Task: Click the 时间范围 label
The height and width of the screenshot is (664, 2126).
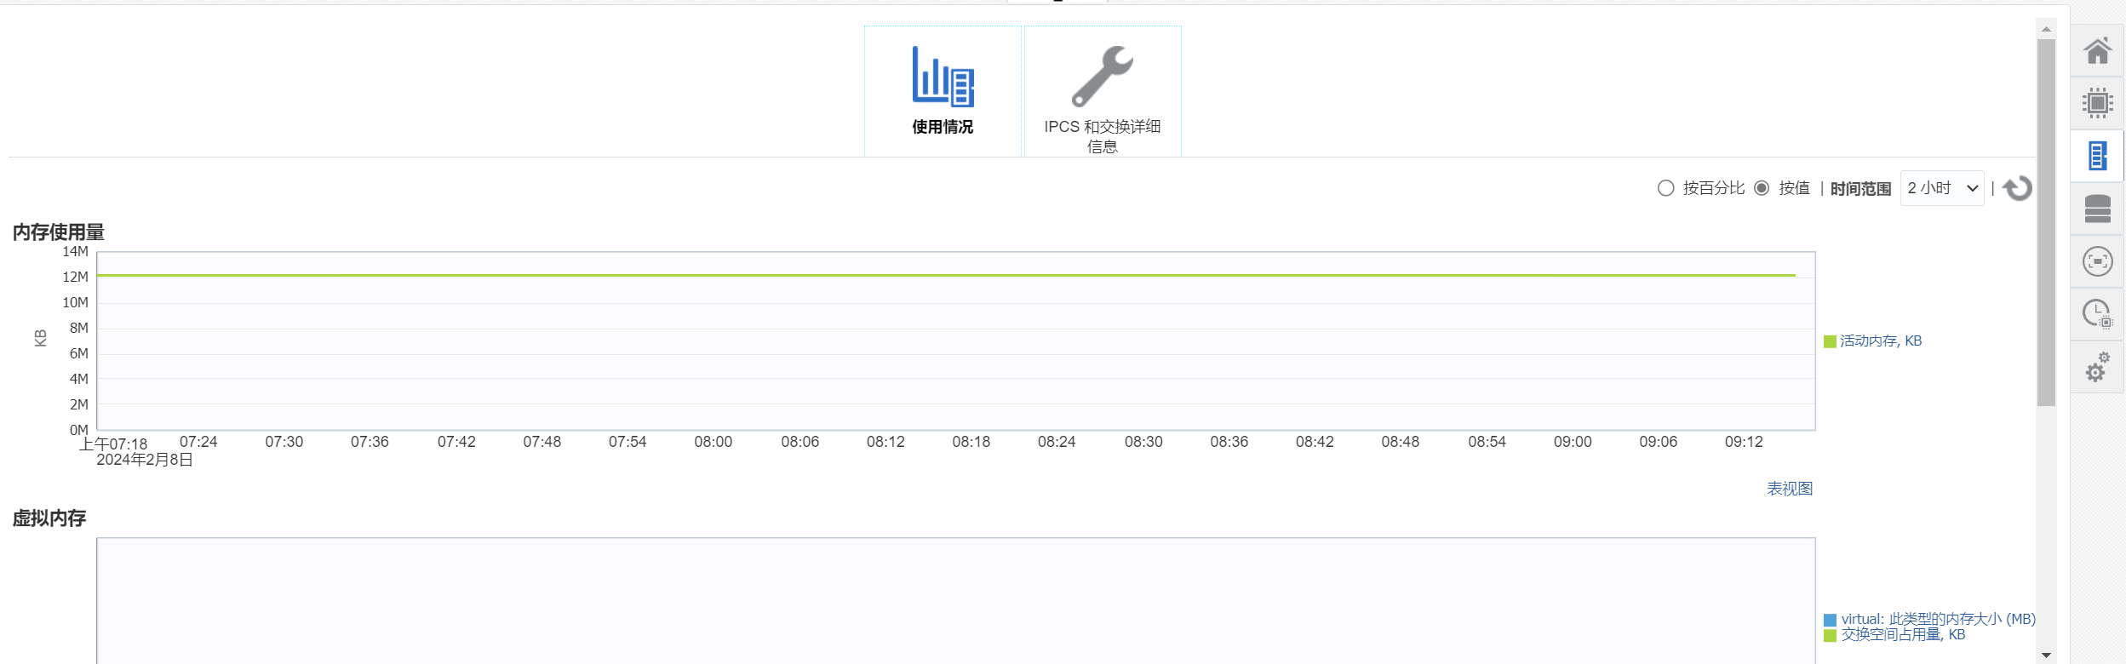Action: (x=1860, y=189)
